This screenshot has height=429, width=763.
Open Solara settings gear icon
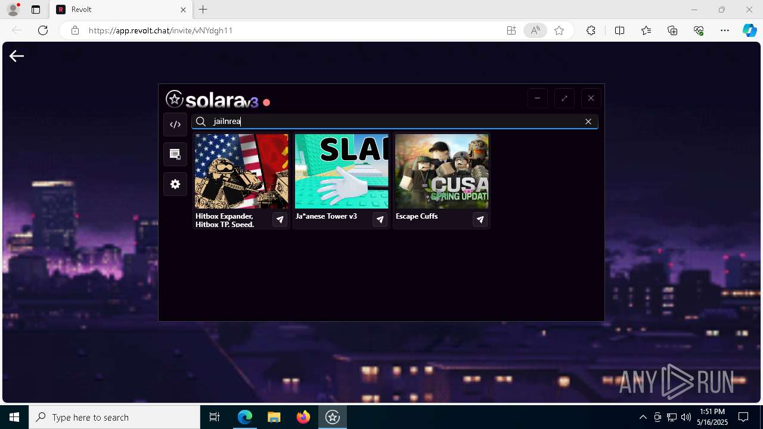tap(175, 184)
